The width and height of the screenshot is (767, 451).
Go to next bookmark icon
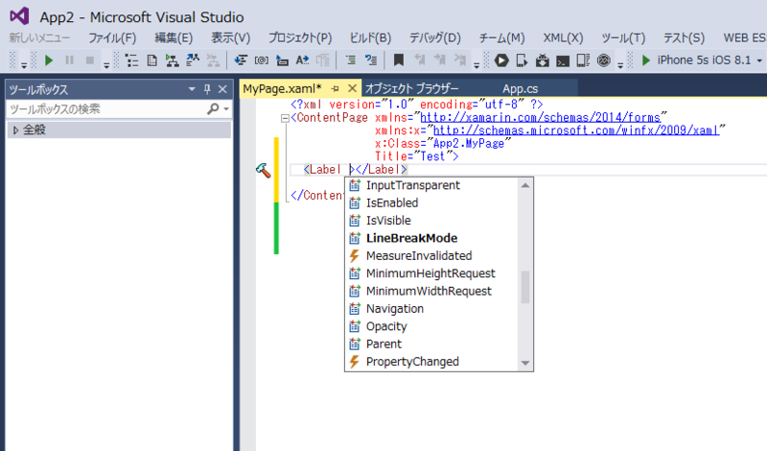(440, 60)
